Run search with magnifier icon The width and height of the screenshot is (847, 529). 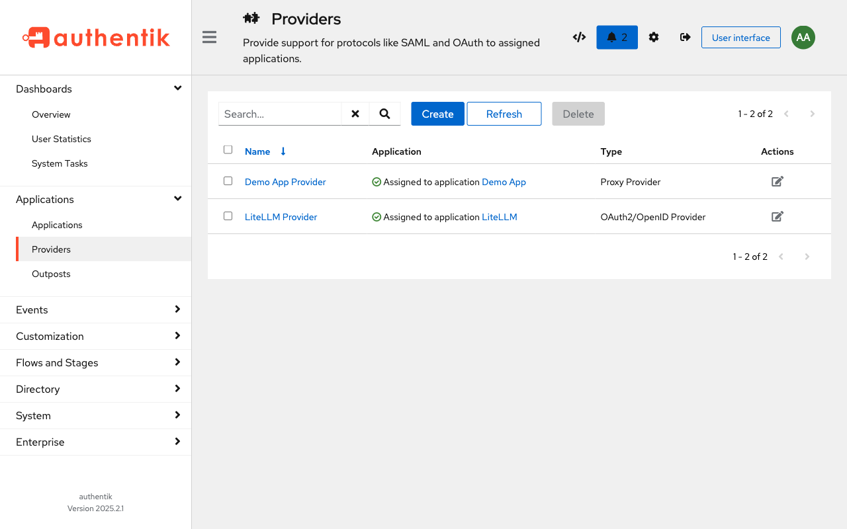click(x=384, y=114)
